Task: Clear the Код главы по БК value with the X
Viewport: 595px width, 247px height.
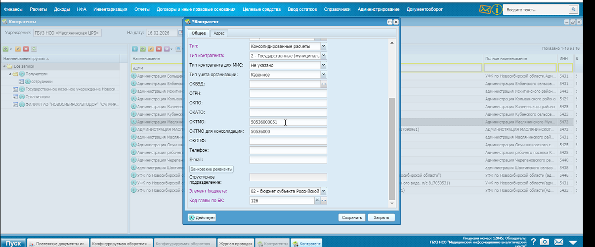Action: 318,201
